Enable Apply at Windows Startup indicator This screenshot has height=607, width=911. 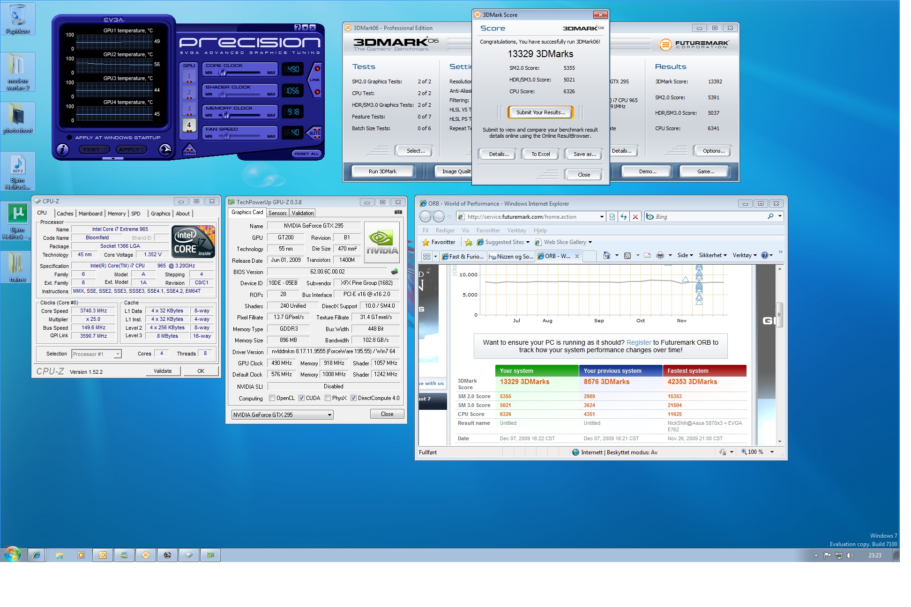tap(69, 138)
